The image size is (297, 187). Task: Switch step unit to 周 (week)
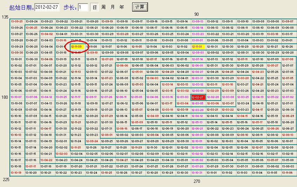click(103, 7)
